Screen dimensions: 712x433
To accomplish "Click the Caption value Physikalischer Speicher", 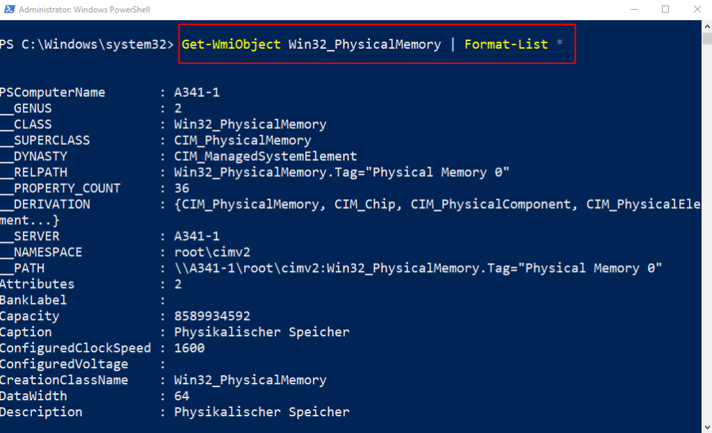I will [x=261, y=331].
